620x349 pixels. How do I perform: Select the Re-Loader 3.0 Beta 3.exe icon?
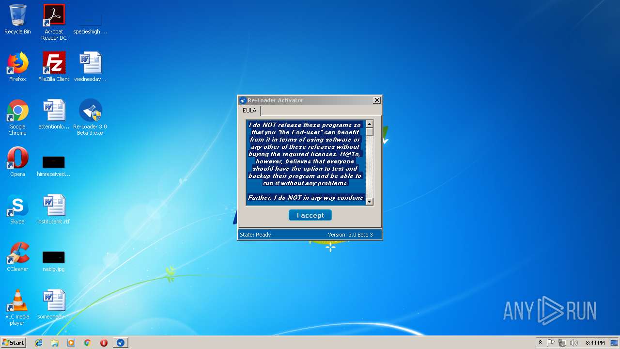coord(90,117)
